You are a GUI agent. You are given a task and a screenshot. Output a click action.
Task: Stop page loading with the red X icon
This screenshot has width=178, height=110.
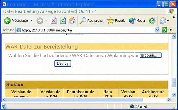click(x=53, y=21)
